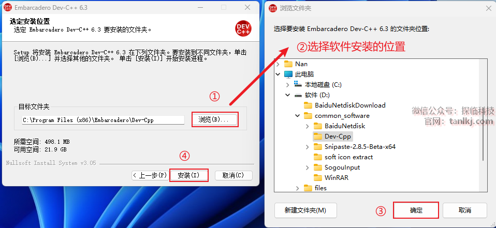Click the destination folder path field
Image resolution: width=496 pixels, height=228 pixels.
(x=103, y=120)
